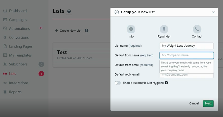Viewport: 223px width, 117px height.
Task: Click the Reports clipboard icon
Action: pos(5,92)
